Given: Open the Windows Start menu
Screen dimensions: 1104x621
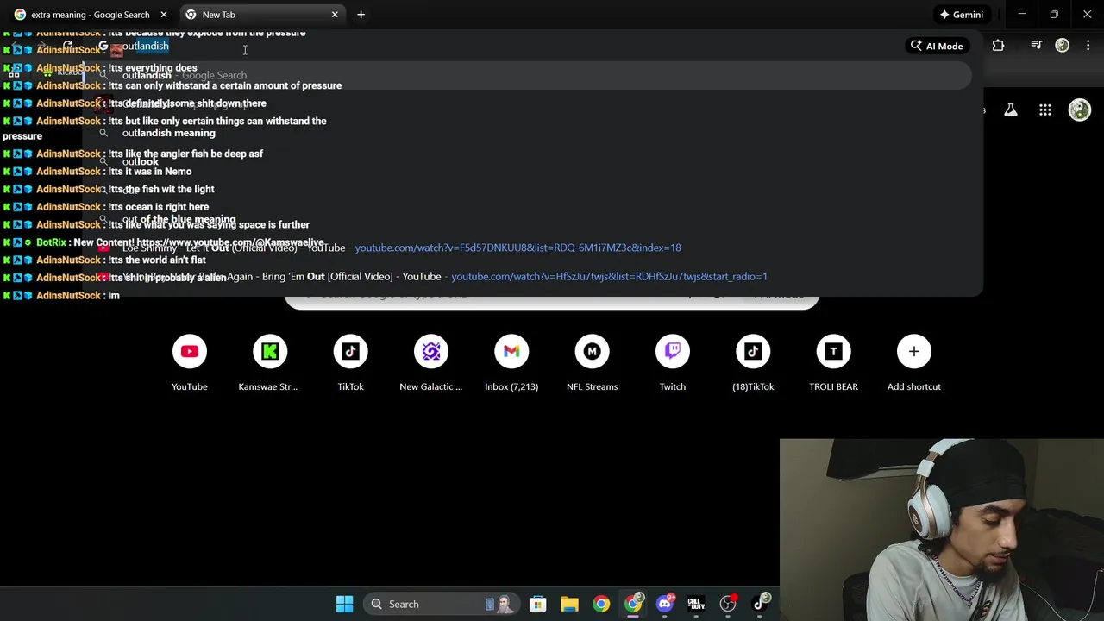Looking at the screenshot, I should point(344,604).
